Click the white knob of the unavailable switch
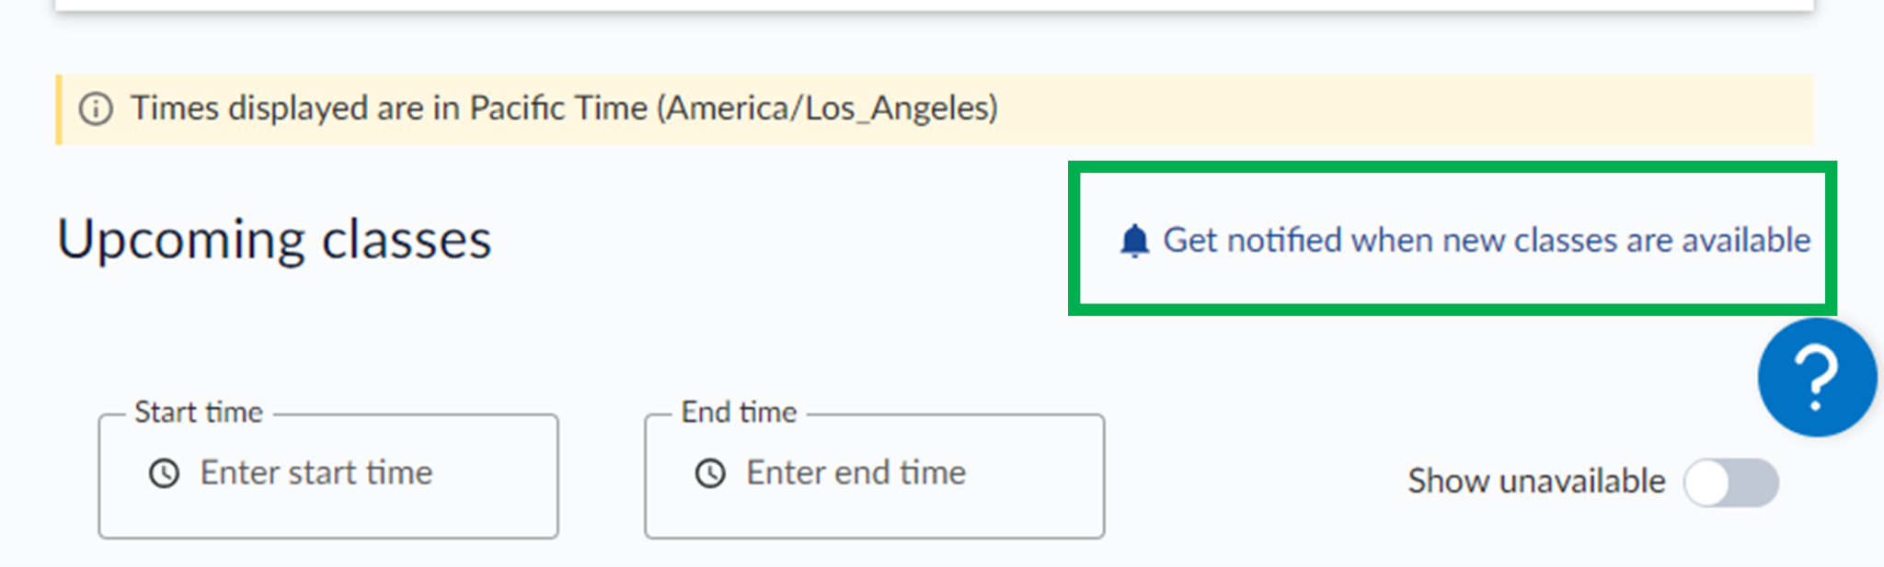This screenshot has height=567, width=1884. (x=1708, y=482)
